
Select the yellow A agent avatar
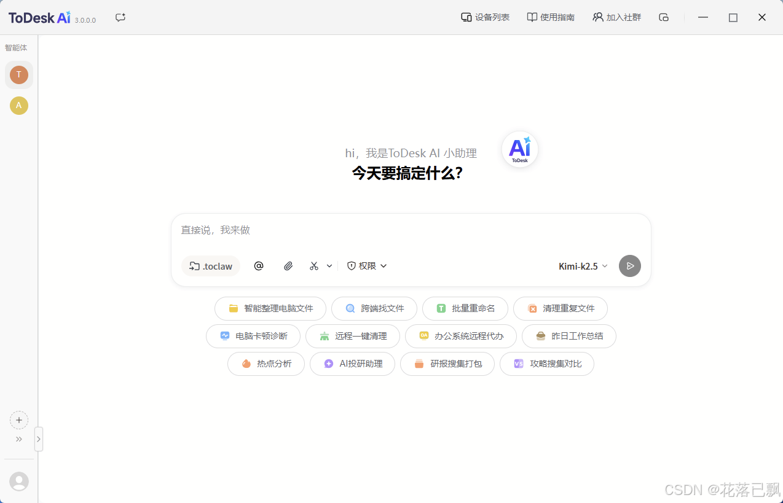pos(19,106)
